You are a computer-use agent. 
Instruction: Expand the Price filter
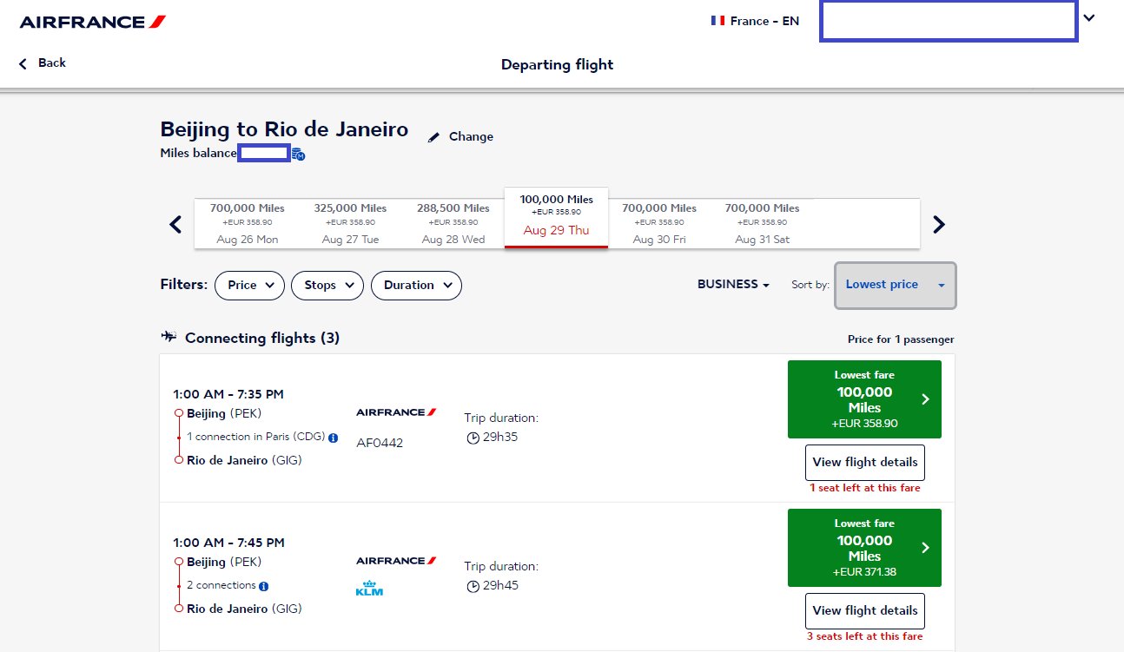tap(249, 286)
